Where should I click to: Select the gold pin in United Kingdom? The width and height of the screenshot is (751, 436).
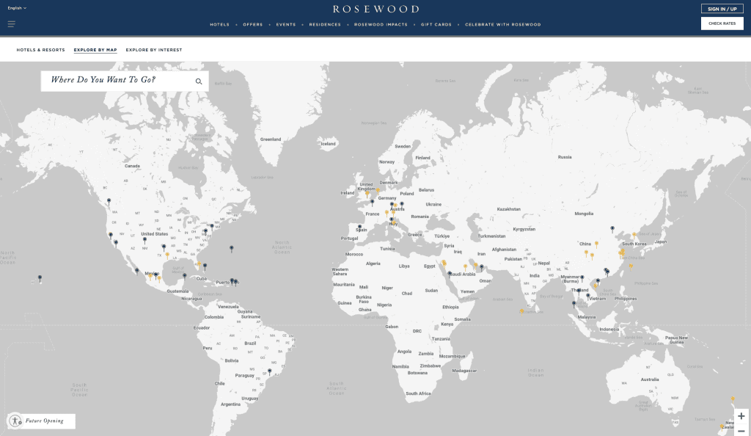click(x=367, y=194)
